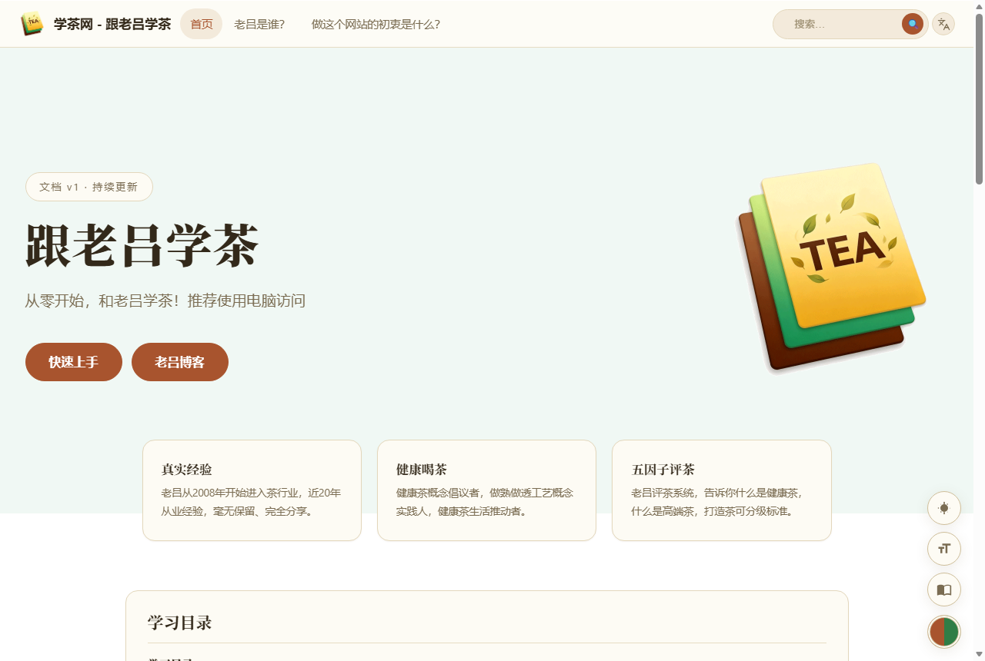Image resolution: width=985 pixels, height=661 pixels.
Task: Select the 首页 navigation tab
Action: point(202,24)
